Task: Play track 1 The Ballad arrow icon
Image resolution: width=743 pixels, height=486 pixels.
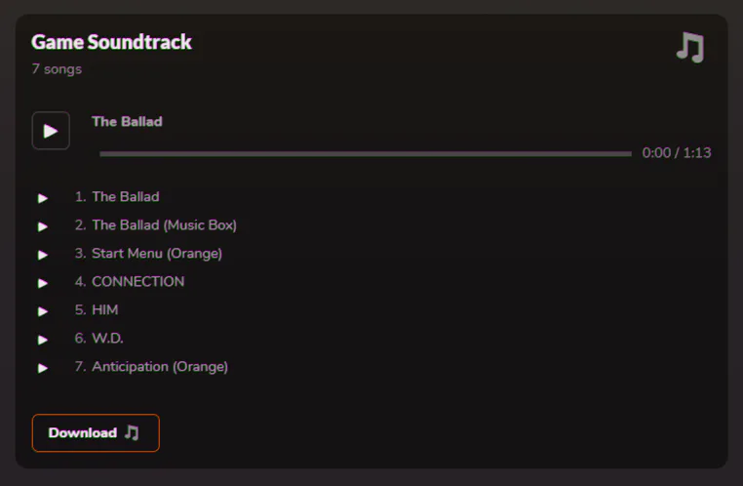Action: (x=43, y=198)
